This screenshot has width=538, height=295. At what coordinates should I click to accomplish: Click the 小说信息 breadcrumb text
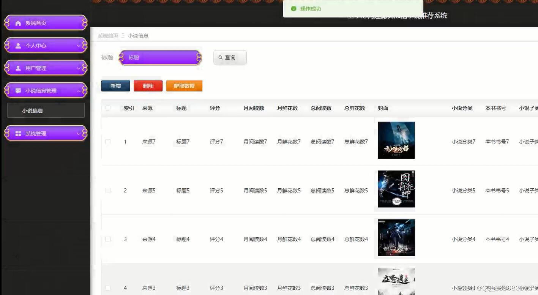click(138, 36)
